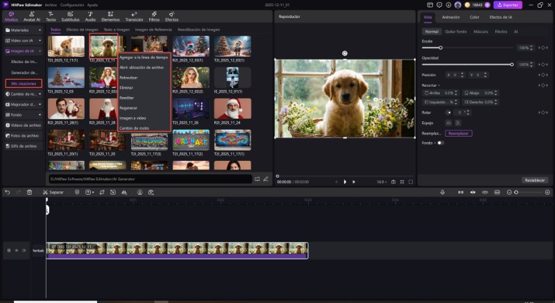555x303 pixels.
Task: Click the T2I_2025_12_11 clip on timeline
Action: click(177, 250)
